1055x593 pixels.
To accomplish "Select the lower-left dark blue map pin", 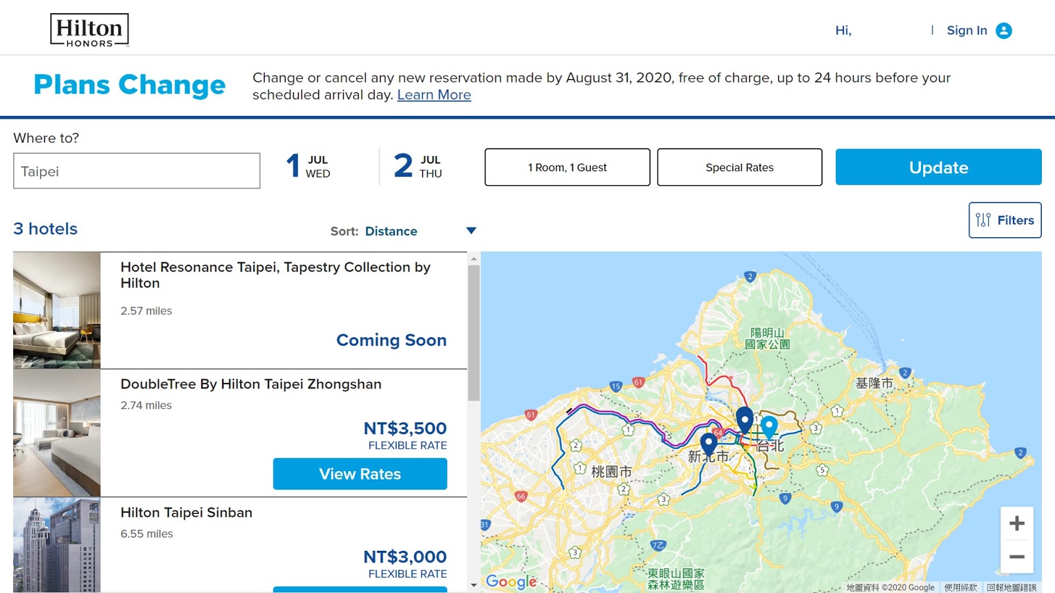I will pos(709,443).
